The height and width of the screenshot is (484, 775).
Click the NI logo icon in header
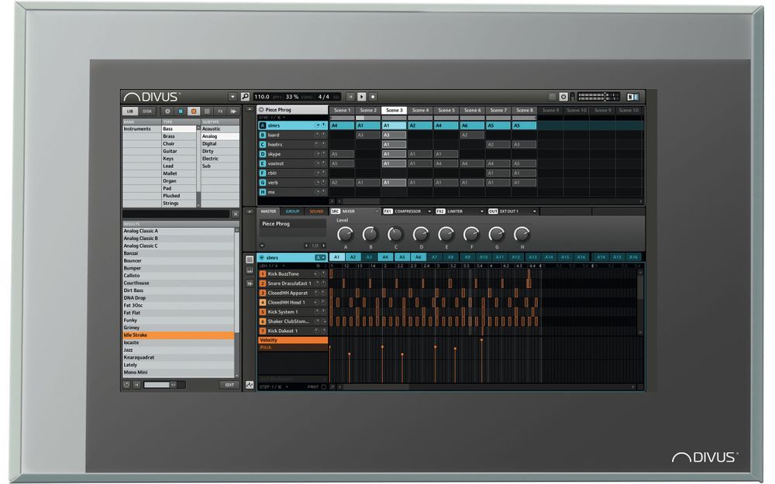pyautogui.click(x=632, y=97)
